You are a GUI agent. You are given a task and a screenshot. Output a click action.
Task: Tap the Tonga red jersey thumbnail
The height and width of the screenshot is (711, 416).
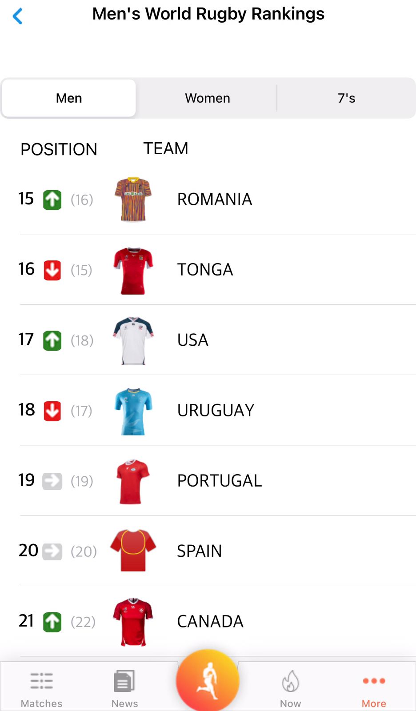(133, 271)
